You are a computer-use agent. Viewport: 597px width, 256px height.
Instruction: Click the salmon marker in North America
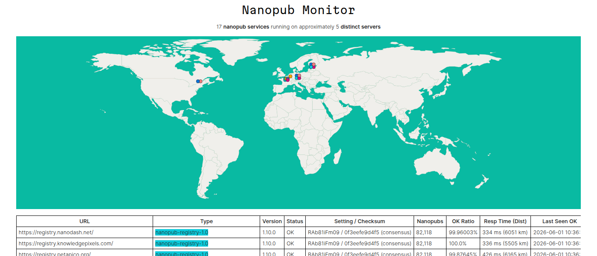click(200, 81)
